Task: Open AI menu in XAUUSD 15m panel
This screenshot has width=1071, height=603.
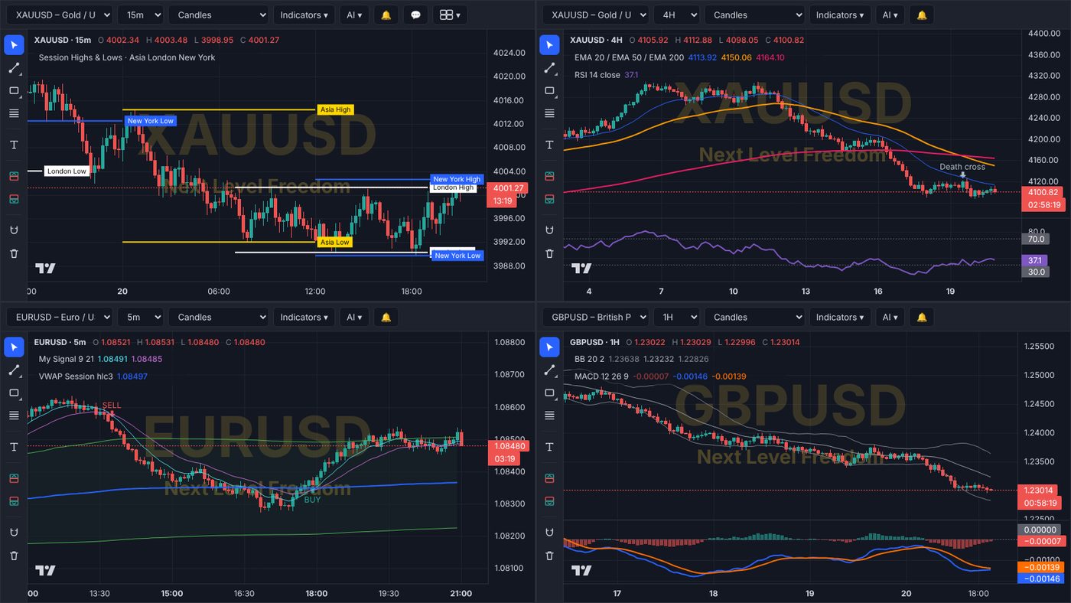Action: 354,15
